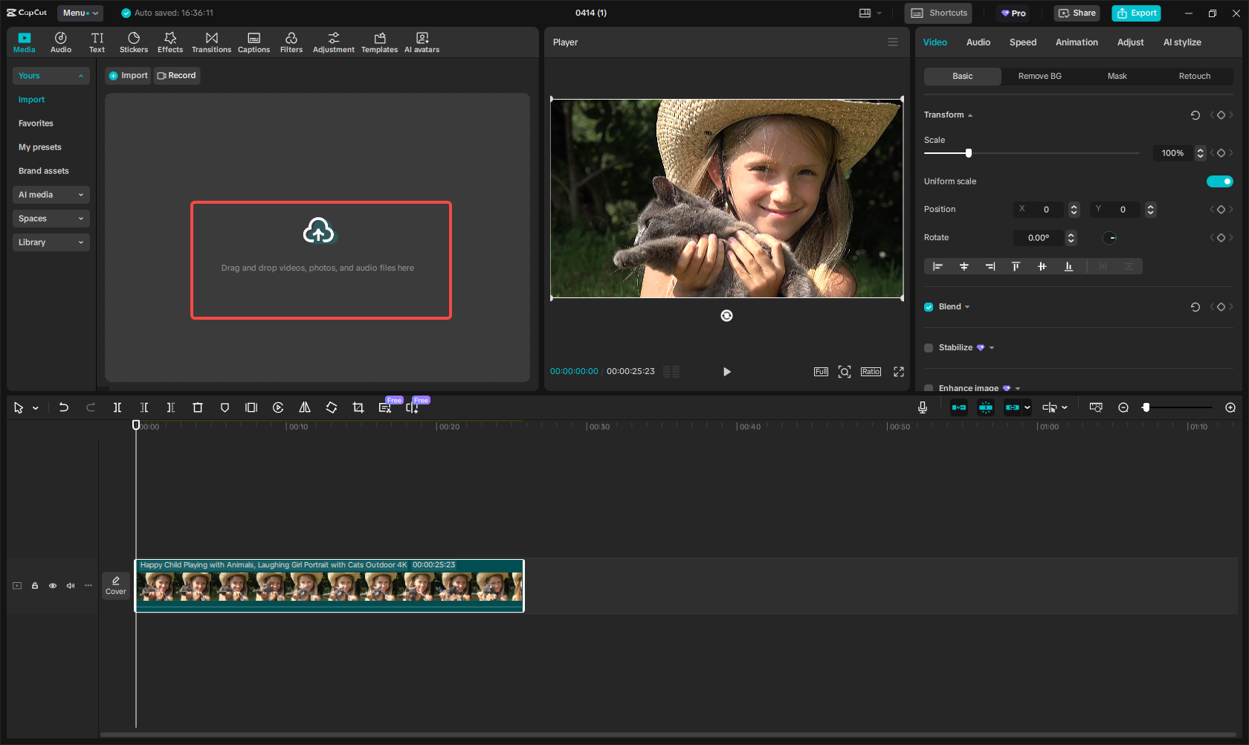This screenshot has height=745, width=1249.
Task: Open the Menu dropdown
Action: [x=80, y=13]
